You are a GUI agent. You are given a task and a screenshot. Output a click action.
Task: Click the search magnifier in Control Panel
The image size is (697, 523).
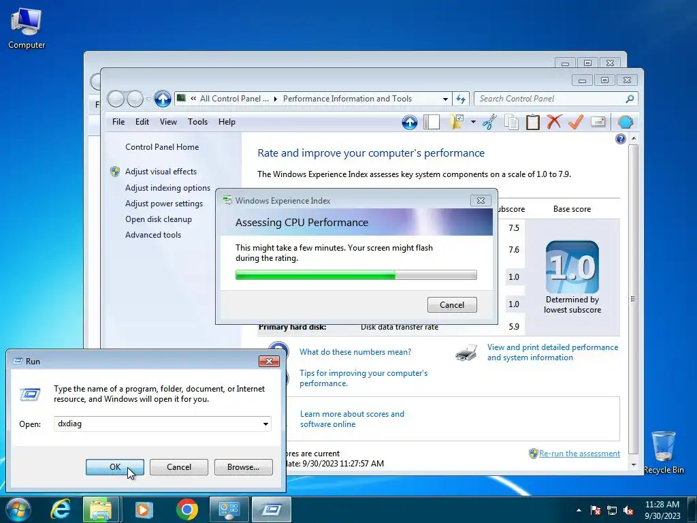(x=630, y=99)
